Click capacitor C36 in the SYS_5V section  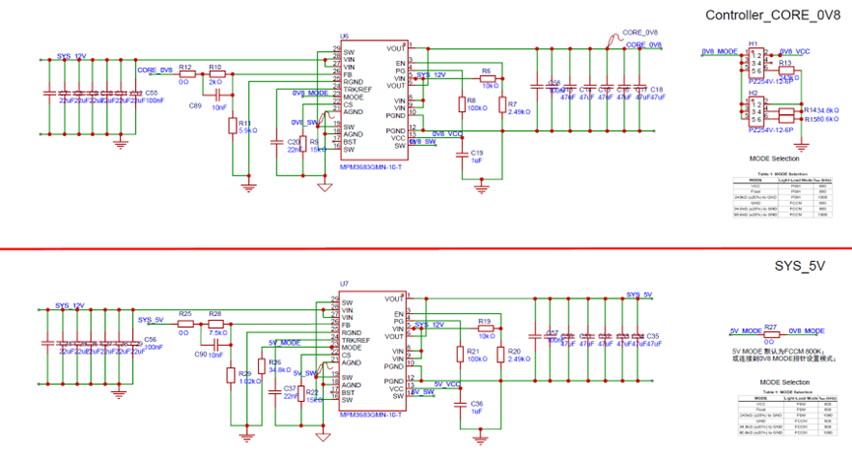460,403
